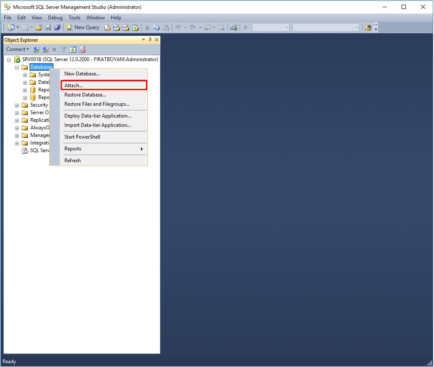Choose Deploy Data-tier Application...
This screenshot has height=367, width=434.
tap(104, 116)
